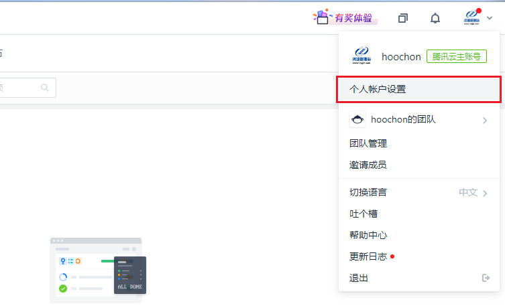Open notifications via the bell icon

[435, 18]
